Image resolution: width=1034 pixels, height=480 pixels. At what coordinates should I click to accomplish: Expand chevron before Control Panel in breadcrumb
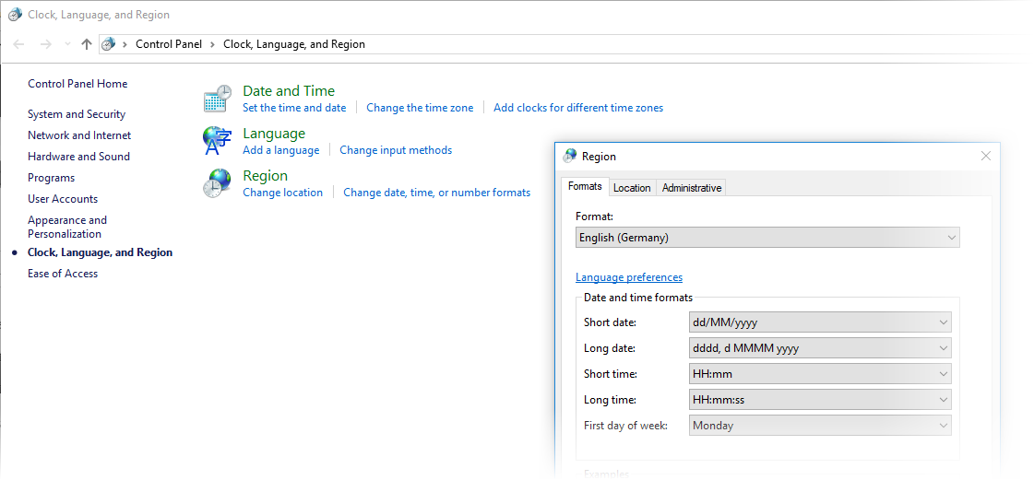125,44
